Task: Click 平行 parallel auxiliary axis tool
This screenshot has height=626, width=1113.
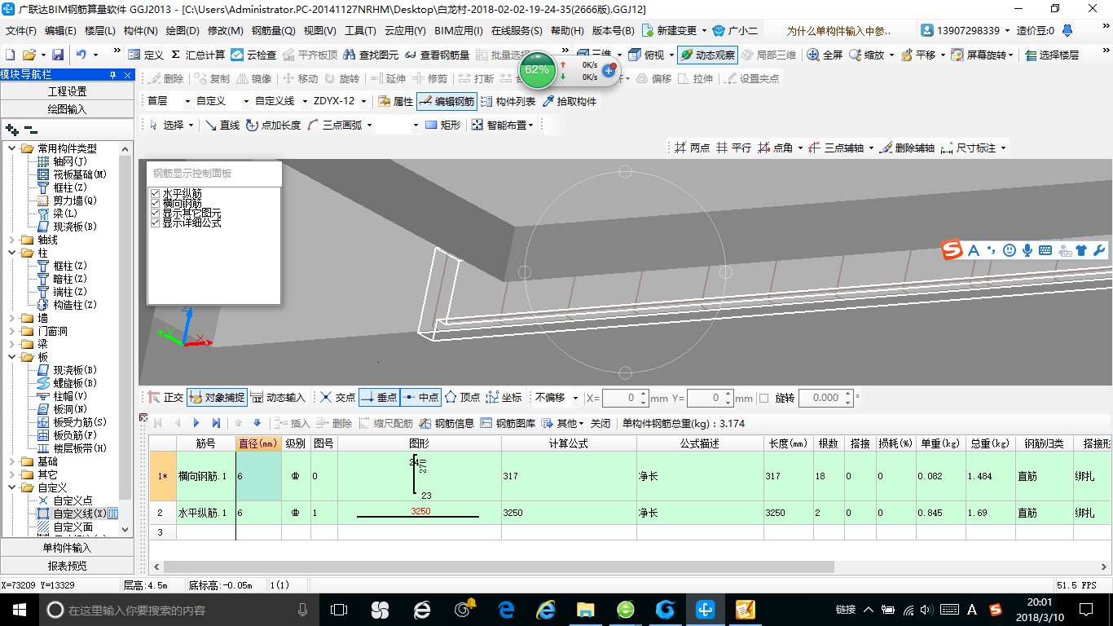Action: 733,148
